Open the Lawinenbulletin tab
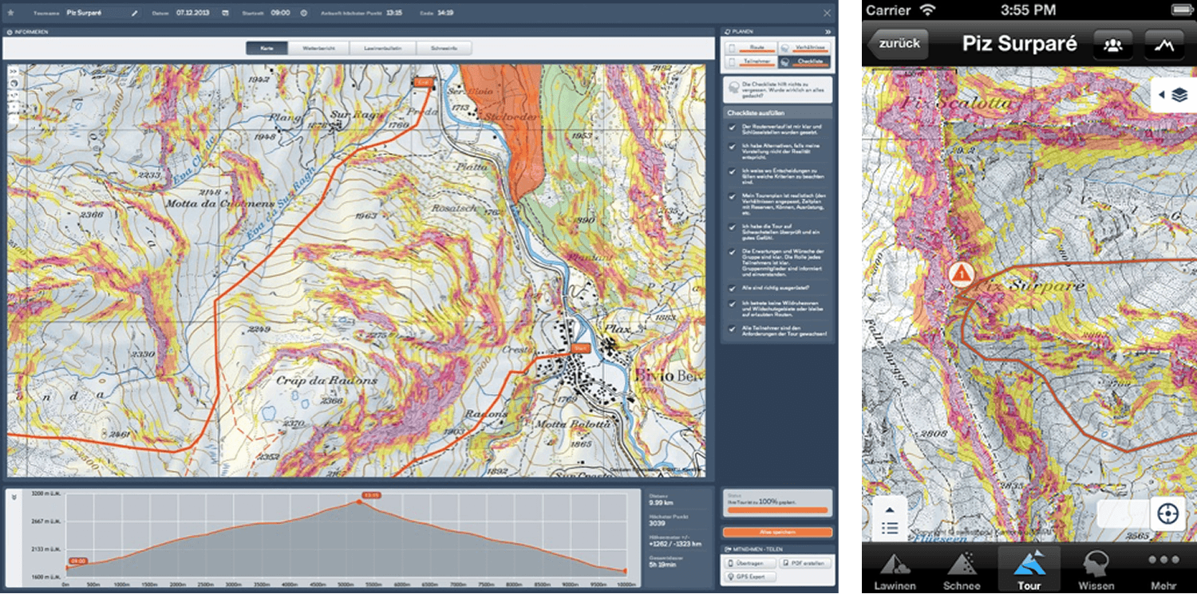This screenshot has height=594, width=1197. (382, 49)
